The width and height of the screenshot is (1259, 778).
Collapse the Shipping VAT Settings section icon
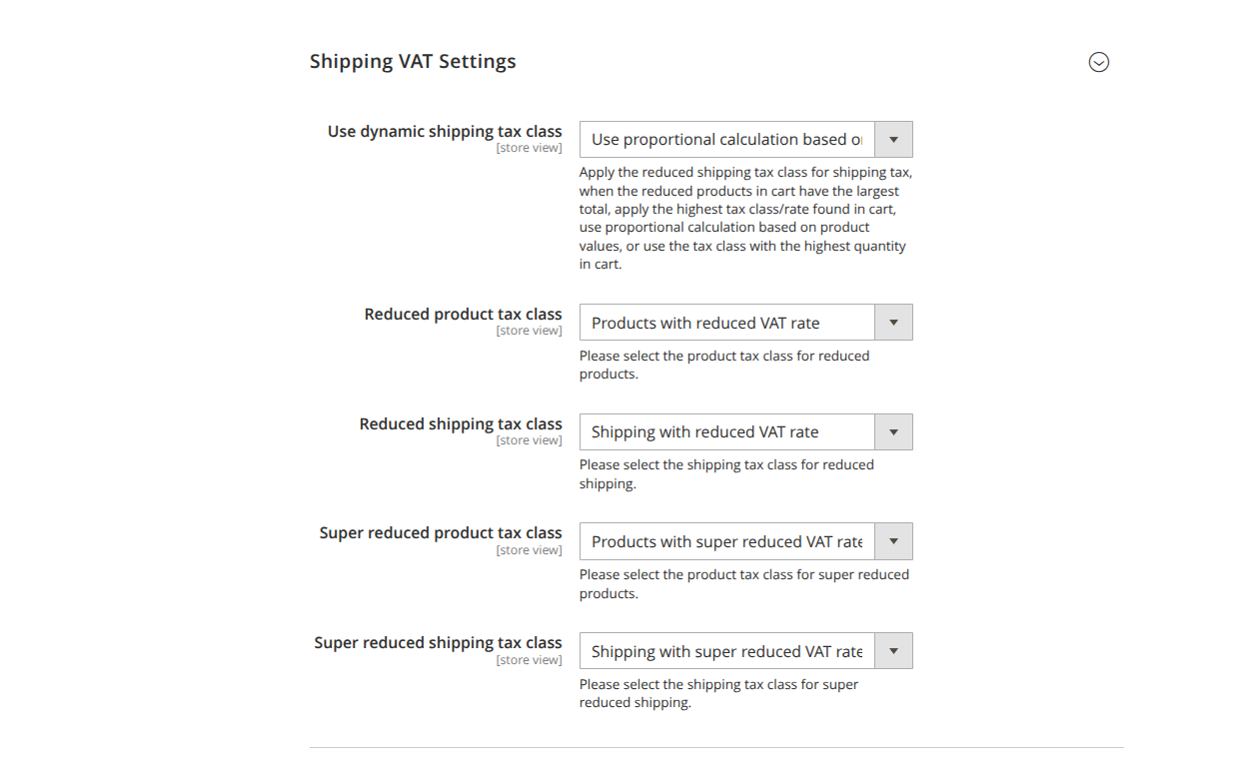(x=1098, y=62)
